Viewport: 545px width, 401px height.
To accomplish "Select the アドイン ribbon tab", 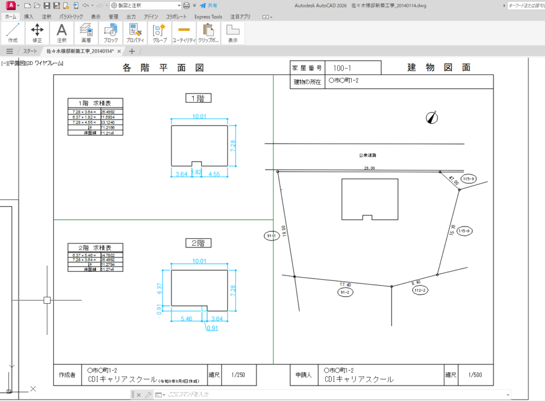I will click(151, 16).
